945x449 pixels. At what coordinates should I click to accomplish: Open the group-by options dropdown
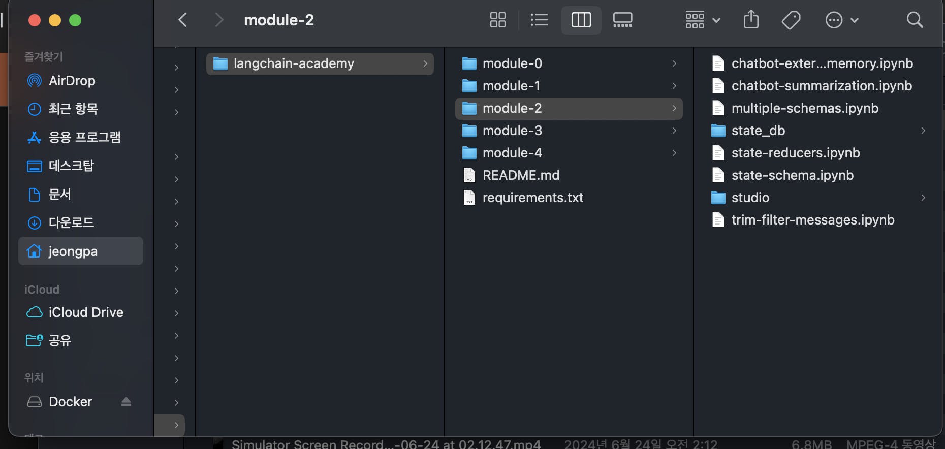click(703, 20)
